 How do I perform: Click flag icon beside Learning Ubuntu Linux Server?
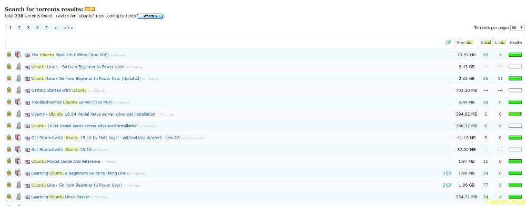[27, 197]
